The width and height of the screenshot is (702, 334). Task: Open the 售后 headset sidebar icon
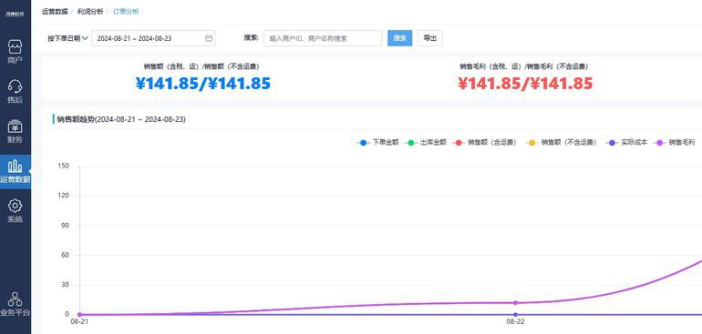tap(15, 91)
